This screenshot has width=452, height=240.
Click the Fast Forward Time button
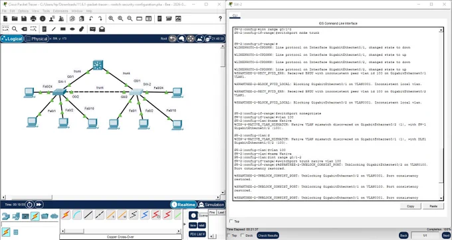pos(39,205)
